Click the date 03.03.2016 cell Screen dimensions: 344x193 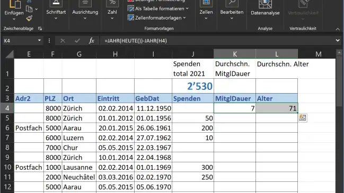[x=115, y=177]
